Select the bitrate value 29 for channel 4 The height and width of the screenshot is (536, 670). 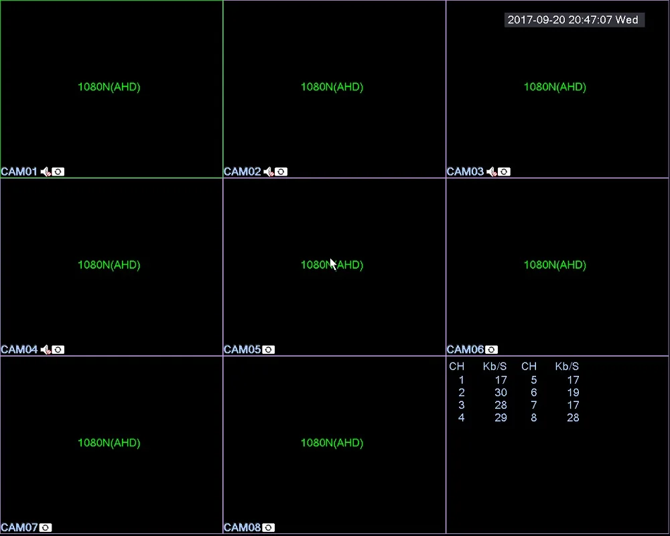click(500, 417)
